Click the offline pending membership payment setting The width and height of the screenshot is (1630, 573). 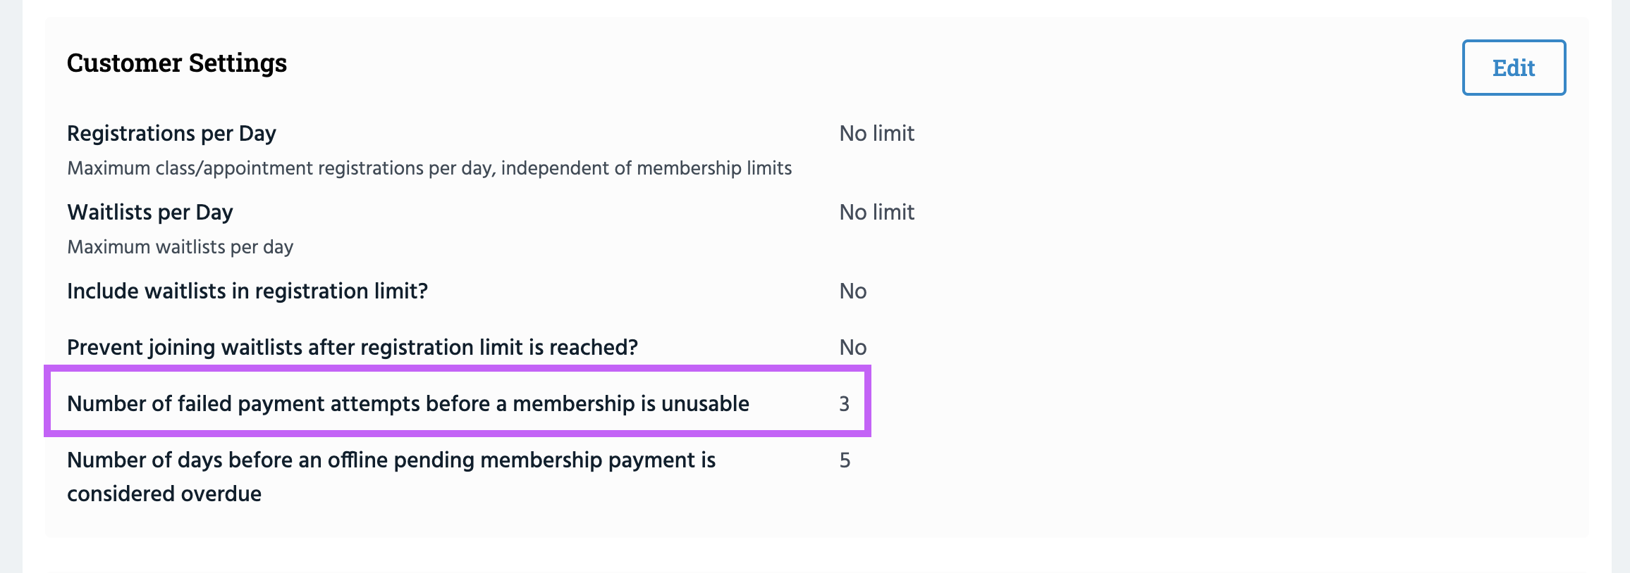point(391,461)
